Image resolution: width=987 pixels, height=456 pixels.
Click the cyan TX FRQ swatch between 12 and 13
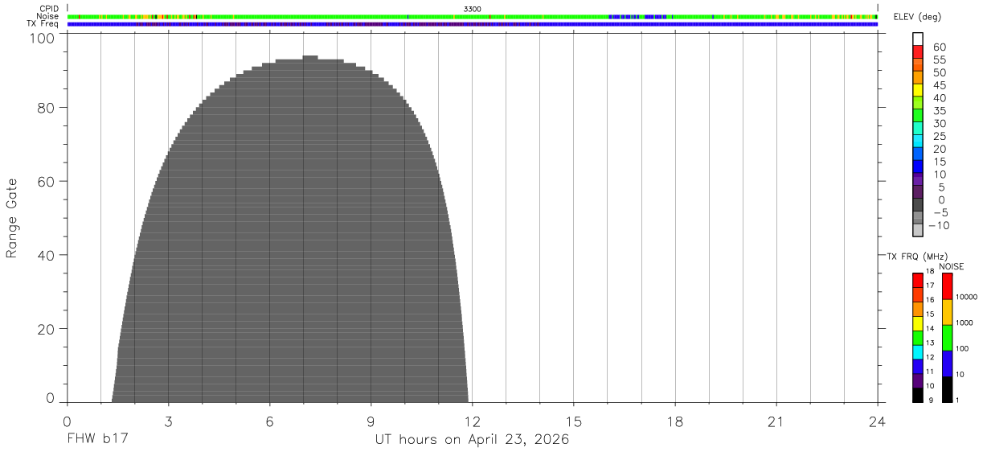pyautogui.click(x=917, y=352)
